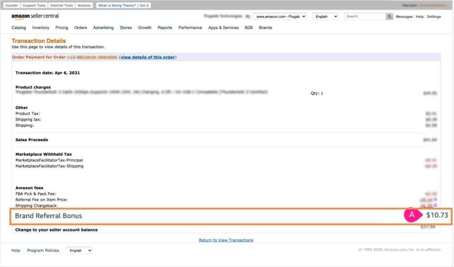Click 'Return to View Transactions' link
The height and width of the screenshot is (267, 454).
pyautogui.click(x=226, y=240)
